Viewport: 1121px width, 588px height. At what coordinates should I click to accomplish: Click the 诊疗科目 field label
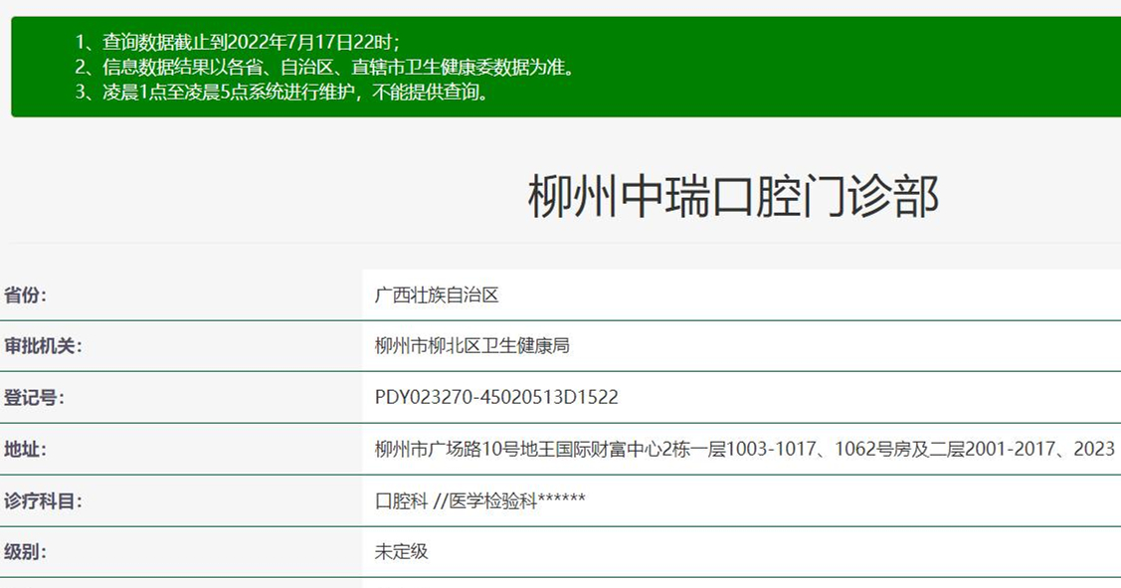tap(43, 500)
